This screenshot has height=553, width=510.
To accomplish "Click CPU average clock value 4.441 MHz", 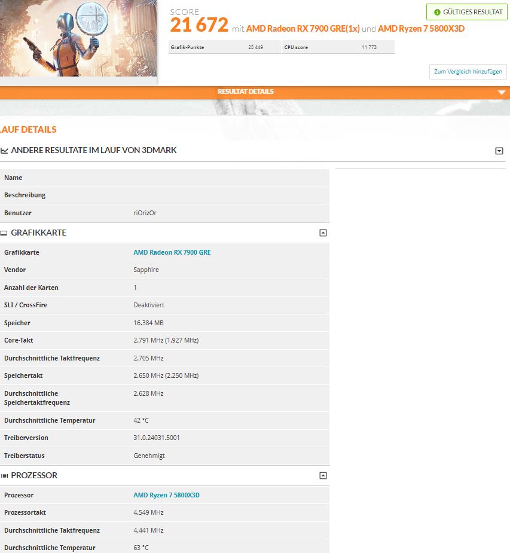I will click(x=148, y=530).
